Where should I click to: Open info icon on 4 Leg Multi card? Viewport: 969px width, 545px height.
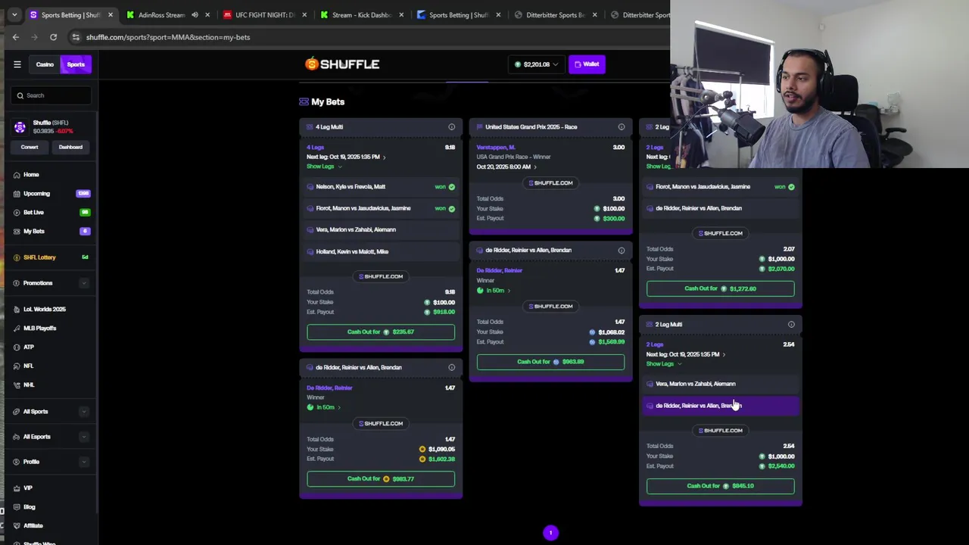(x=452, y=127)
